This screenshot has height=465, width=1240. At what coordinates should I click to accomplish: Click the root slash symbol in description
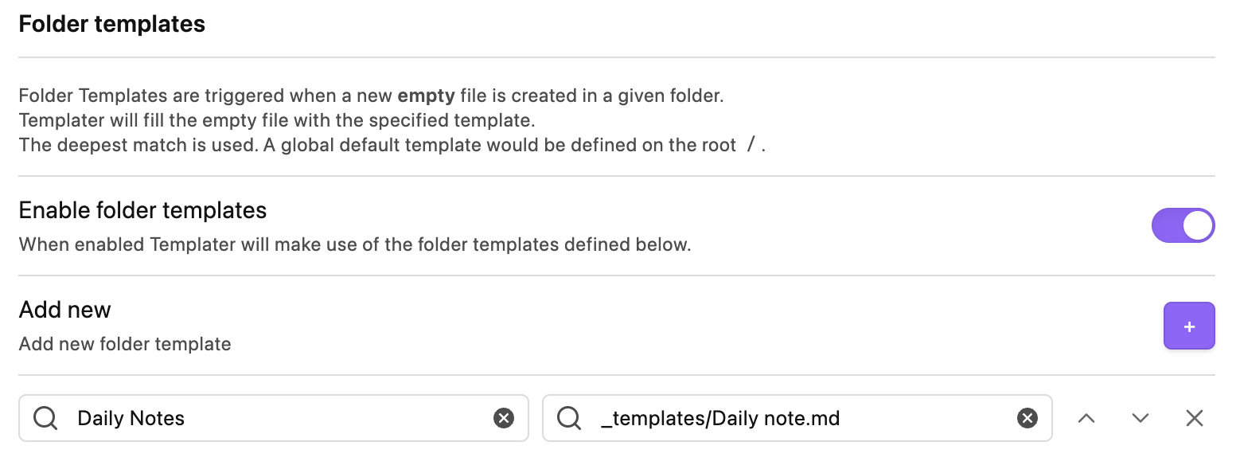coord(751,146)
